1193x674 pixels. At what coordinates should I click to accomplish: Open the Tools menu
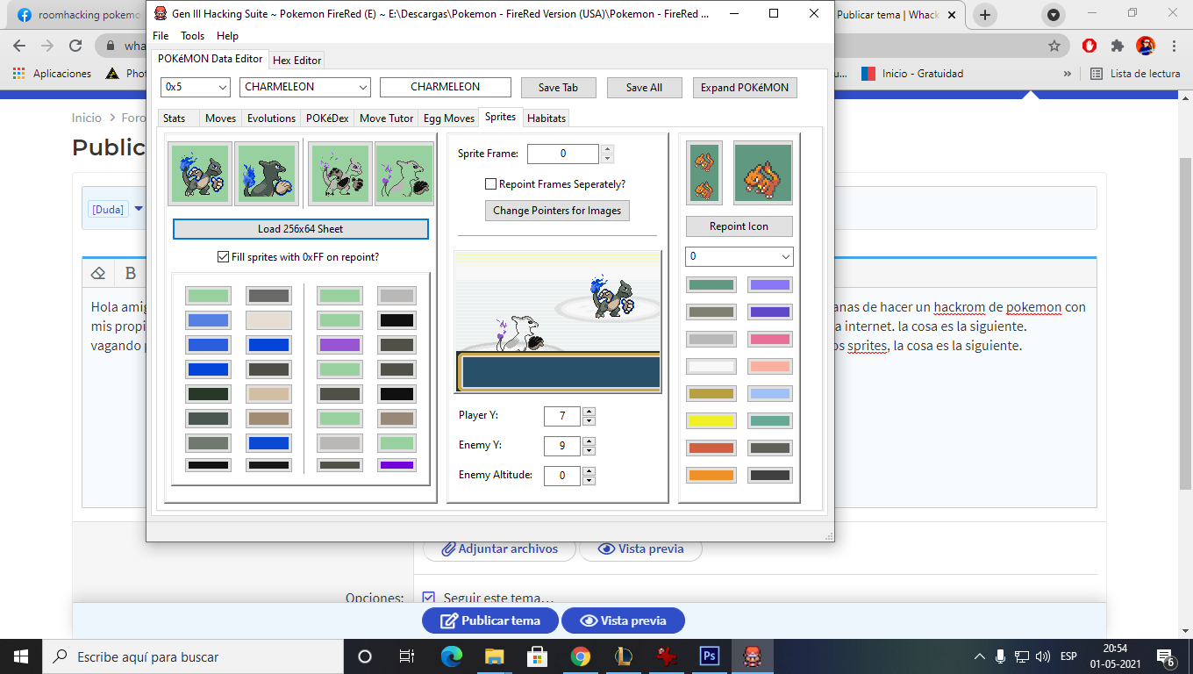pyautogui.click(x=192, y=36)
